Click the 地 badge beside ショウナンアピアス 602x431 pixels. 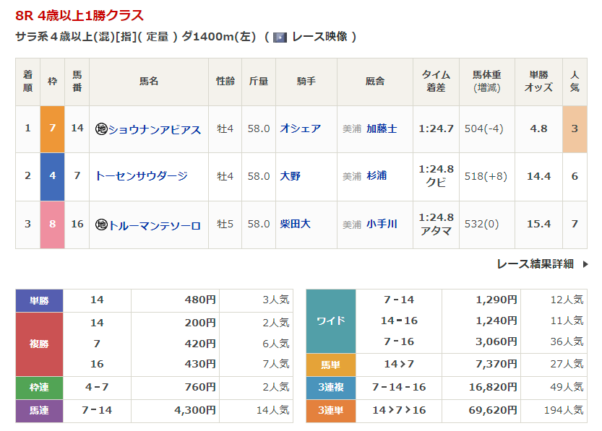[101, 129]
